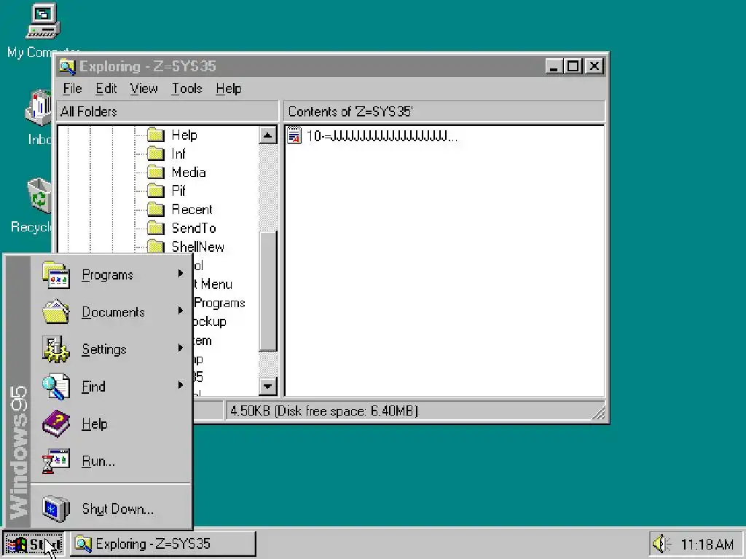
Task: Click the Shut Down monitor icon
Action: pos(56,509)
